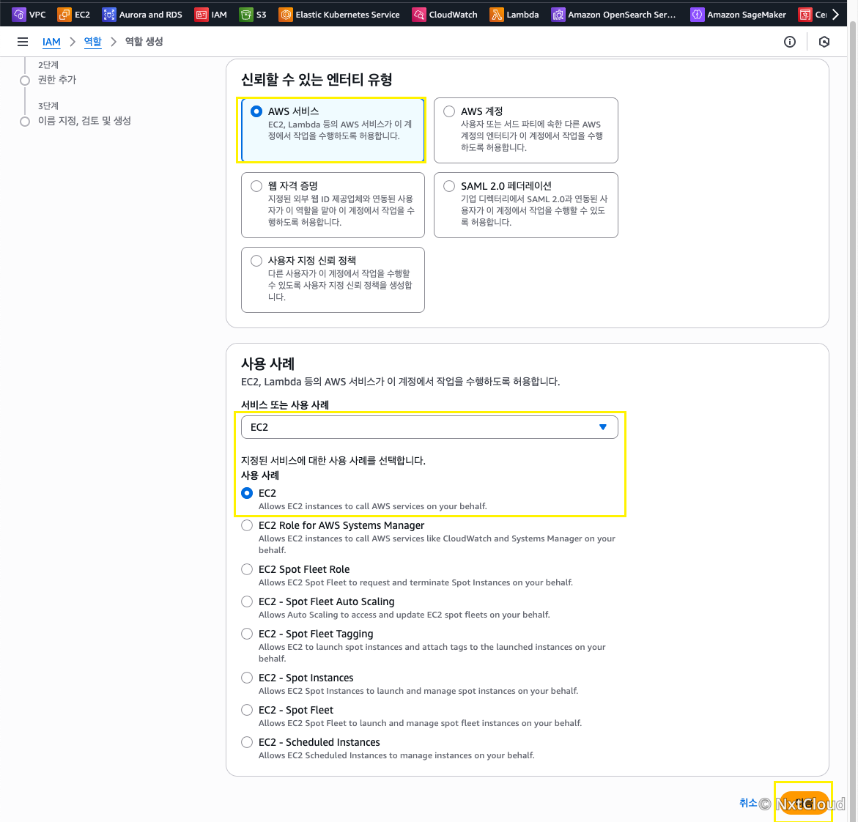The width and height of the screenshot is (858, 822).
Task: Click the orange next button at bottom
Action: [x=803, y=803]
